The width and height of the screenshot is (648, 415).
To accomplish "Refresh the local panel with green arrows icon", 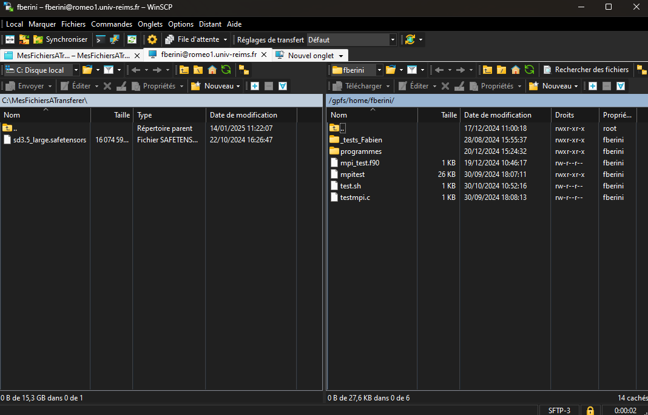I will click(x=226, y=70).
